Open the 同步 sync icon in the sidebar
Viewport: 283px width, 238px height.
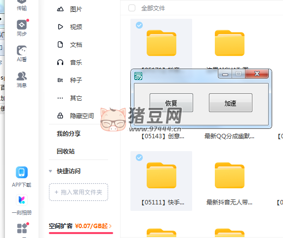pos(22,25)
